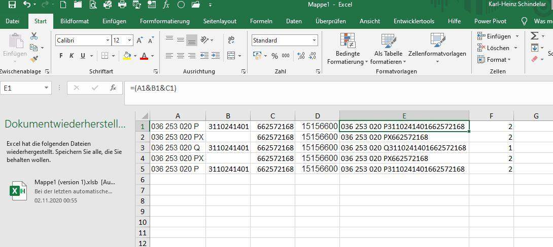This screenshot has width=553, height=247.
Task: Expand the Name Box dropdown next to E1
Action: (46, 88)
